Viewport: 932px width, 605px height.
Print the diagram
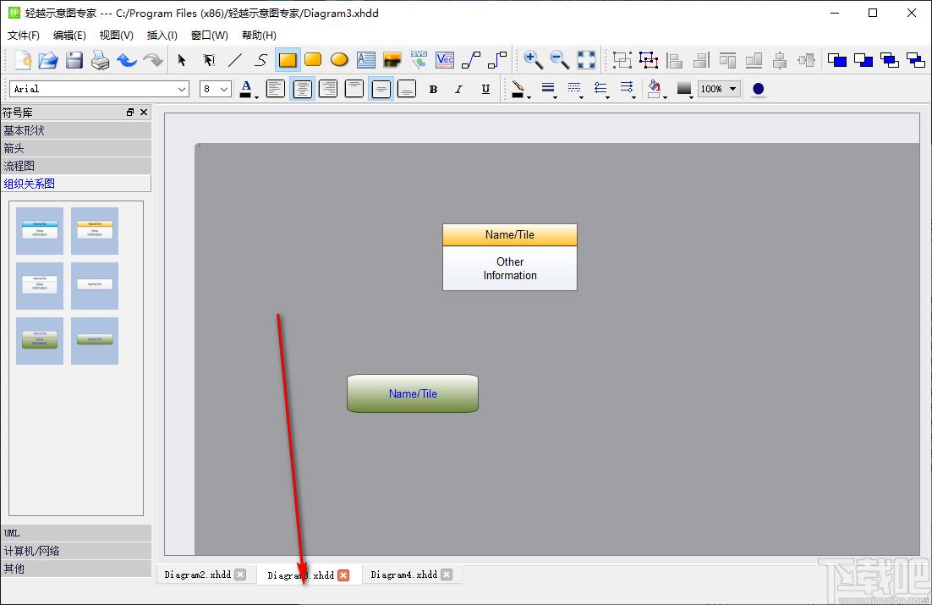coord(101,60)
